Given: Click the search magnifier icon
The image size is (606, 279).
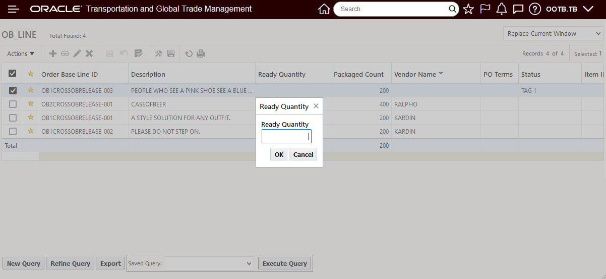Looking at the screenshot, I should 452,9.
